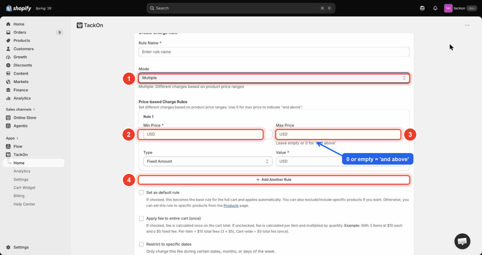This screenshot has height=255, width=482.
Task: Expand Apps section
Action: point(12,138)
